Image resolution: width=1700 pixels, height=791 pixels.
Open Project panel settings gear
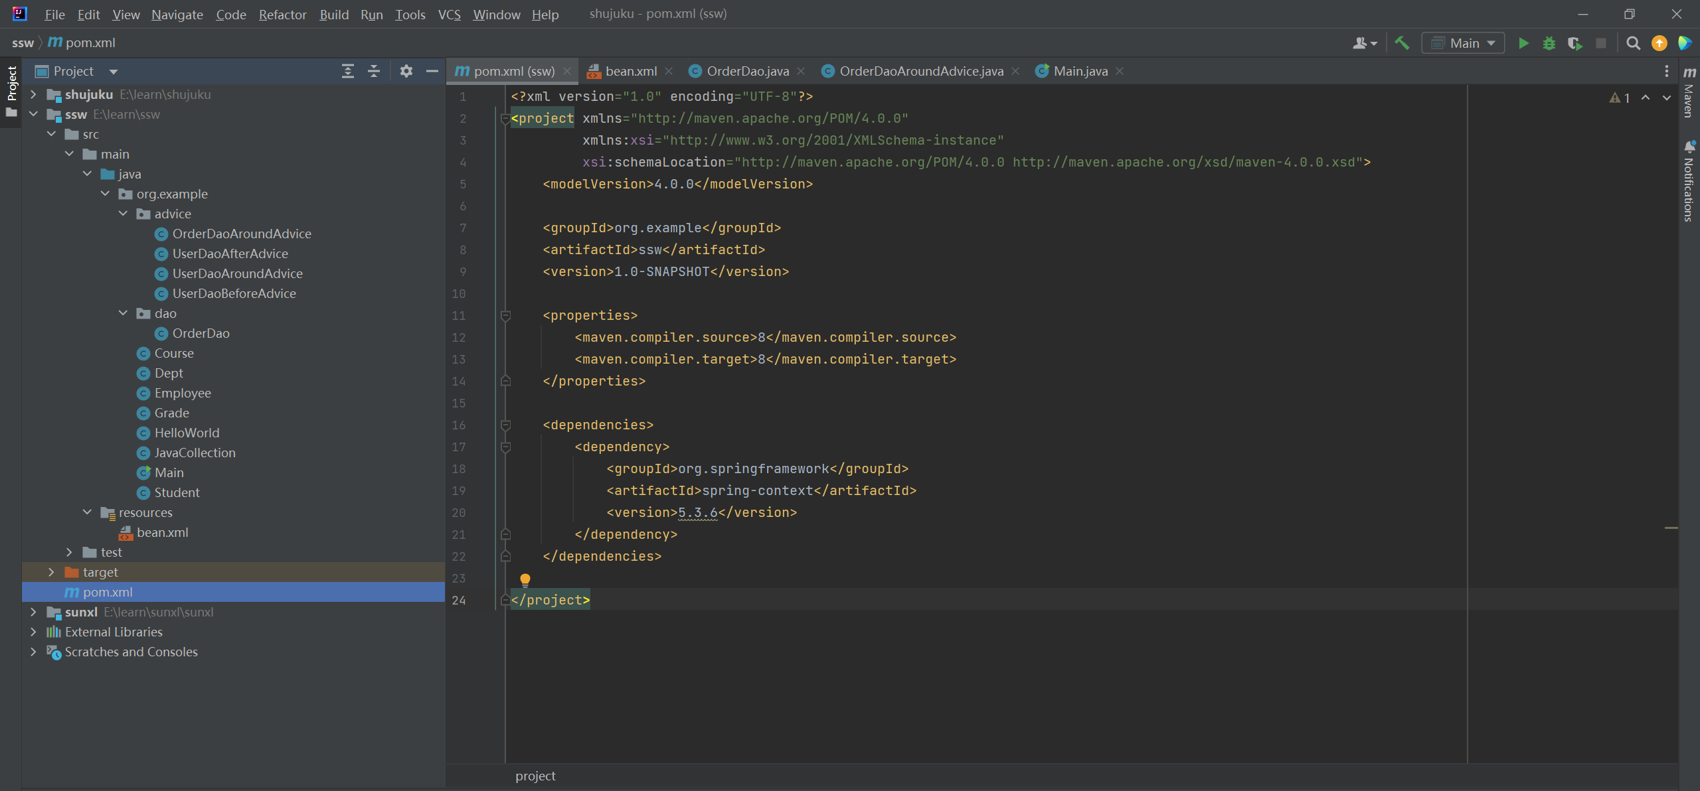tap(406, 71)
